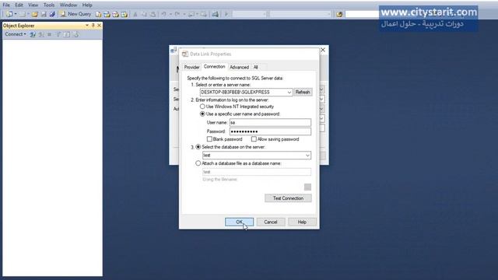Click the Password input field
This screenshot has width=498, height=280.
click(x=270, y=131)
